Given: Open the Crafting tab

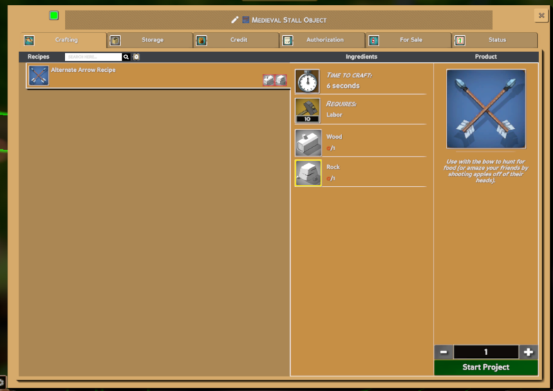Looking at the screenshot, I should (x=64, y=40).
